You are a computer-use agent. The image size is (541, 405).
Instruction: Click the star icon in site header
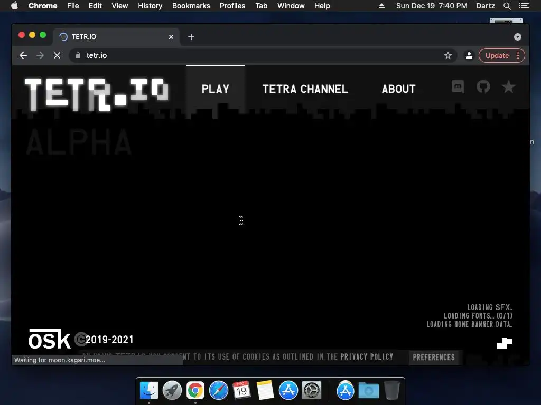[x=509, y=86]
